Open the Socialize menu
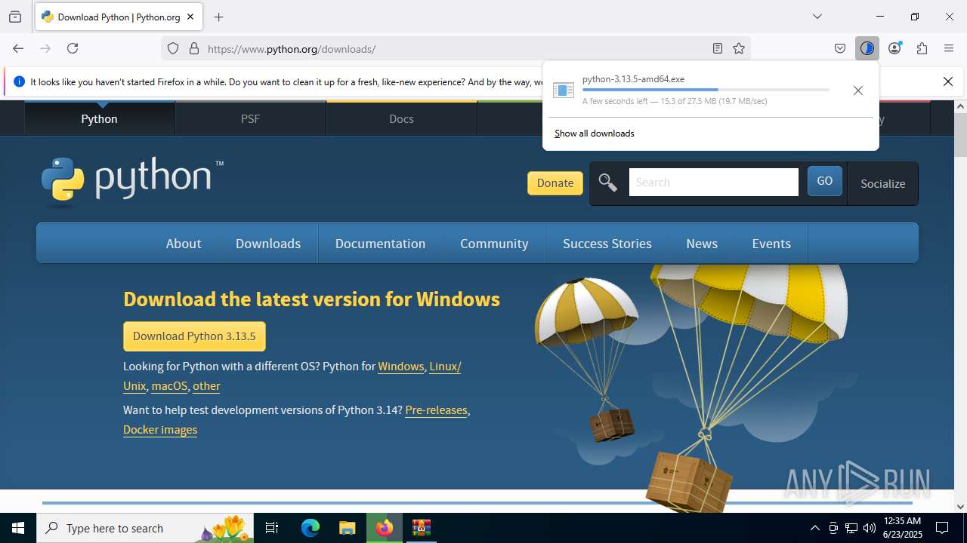The image size is (967, 543). [882, 183]
